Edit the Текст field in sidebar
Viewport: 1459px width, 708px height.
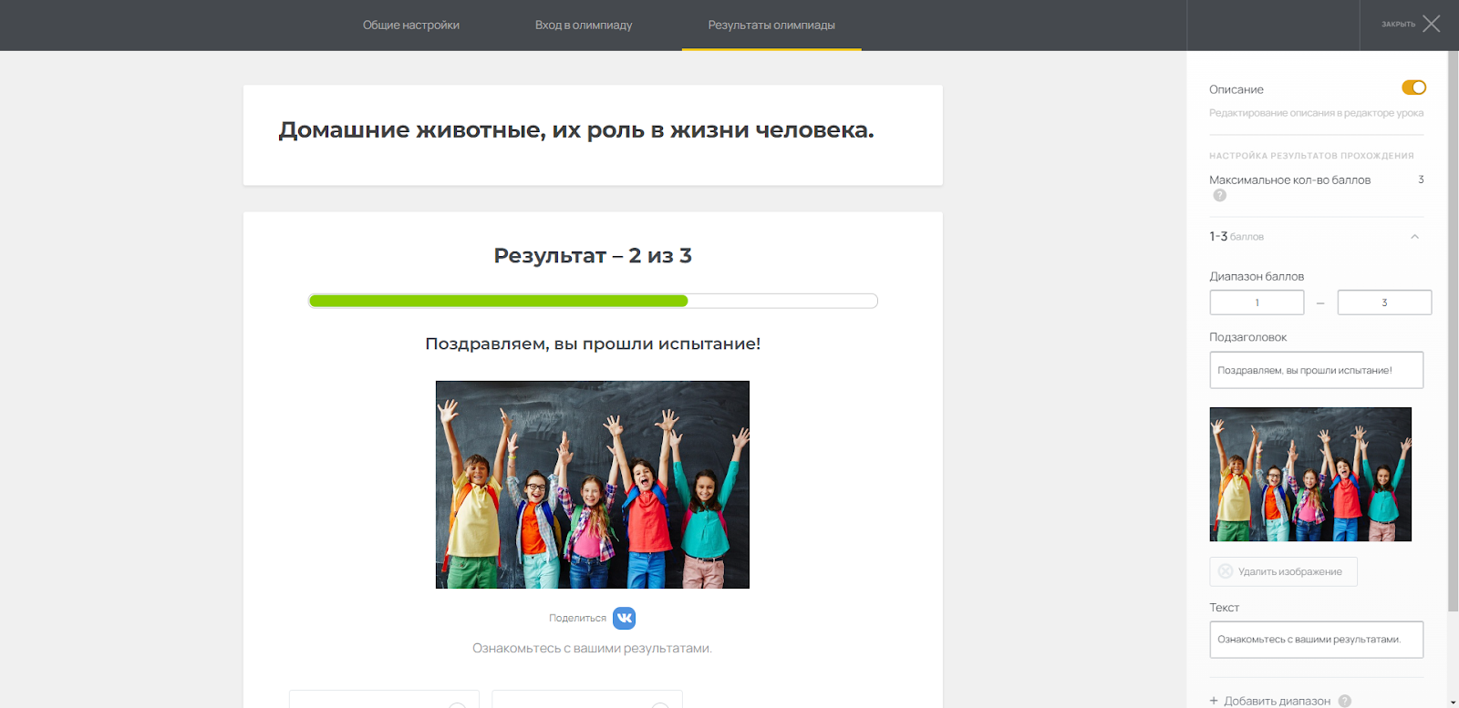coord(1316,640)
